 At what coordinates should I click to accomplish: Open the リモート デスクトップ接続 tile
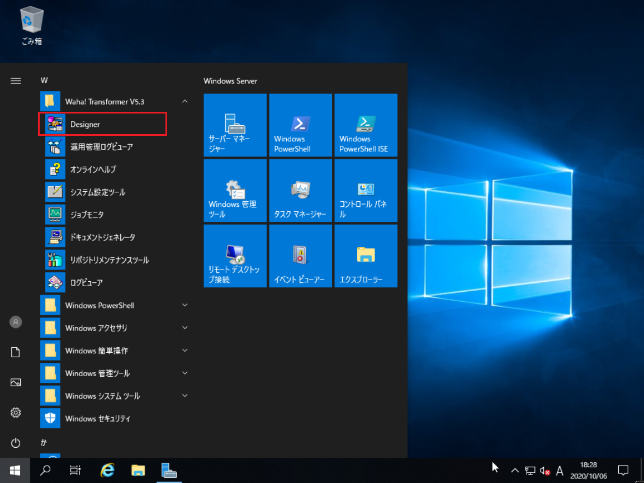(x=235, y=256)
